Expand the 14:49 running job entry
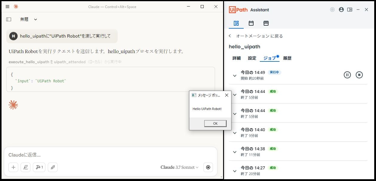 click(x=235, y=75)
